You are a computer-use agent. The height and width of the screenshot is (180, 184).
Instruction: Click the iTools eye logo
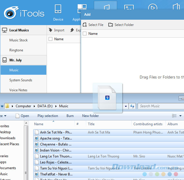[x=10, y=13]
